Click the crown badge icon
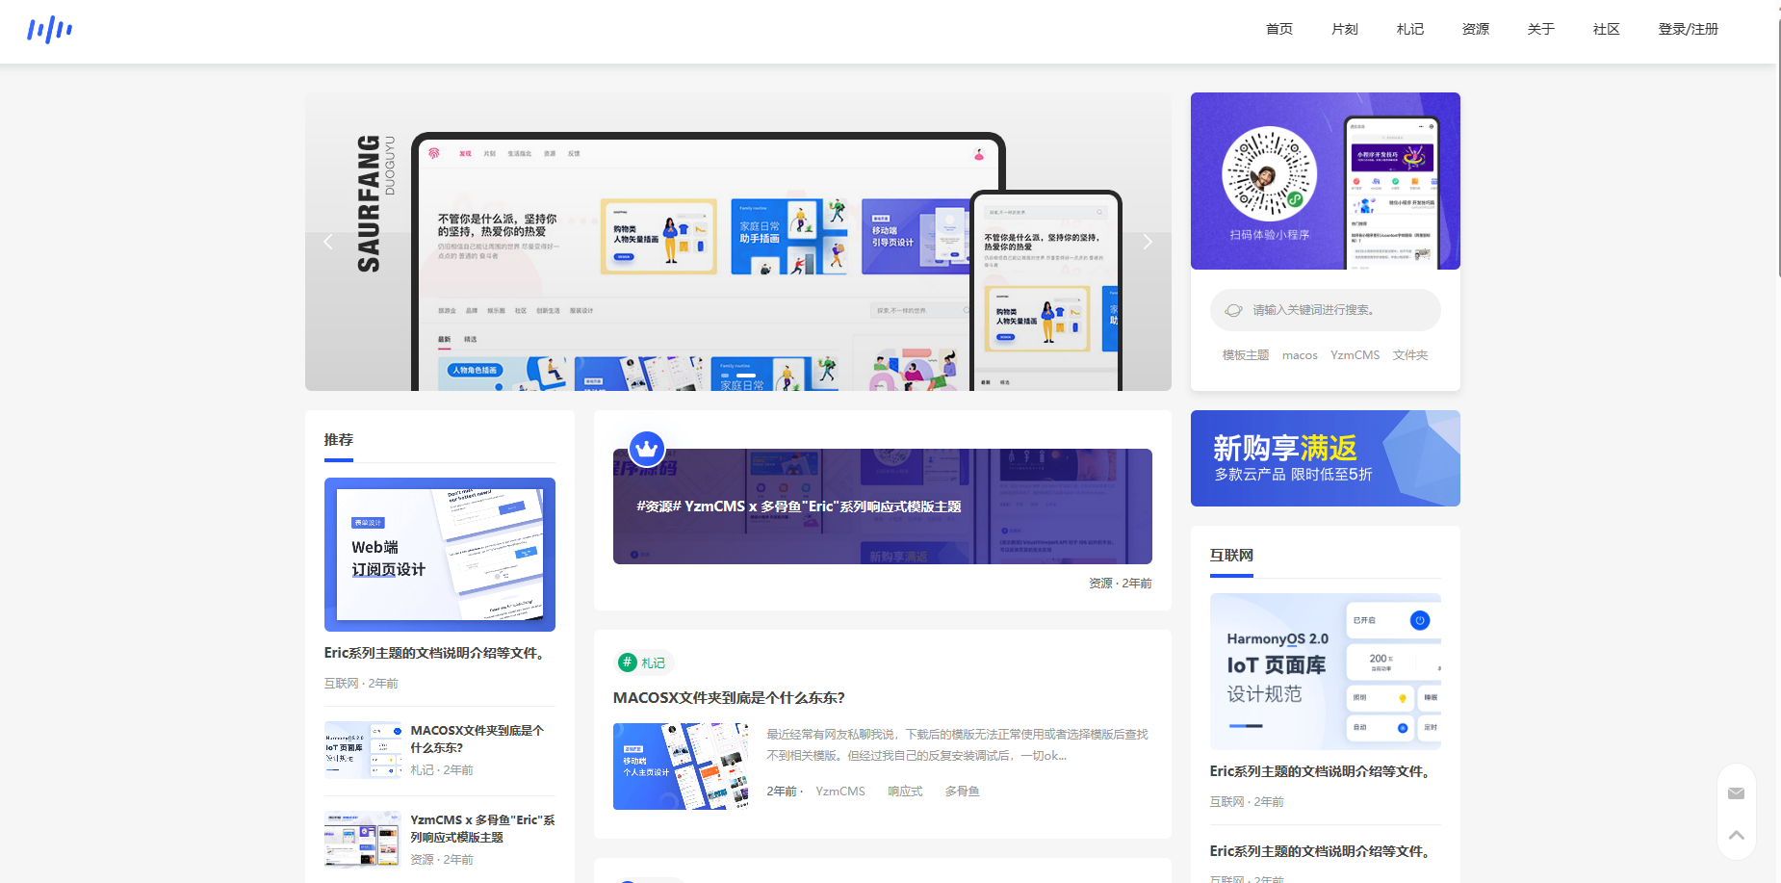The image size is (1781, 883). 647,449
